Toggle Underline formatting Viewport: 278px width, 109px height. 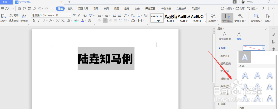44,21
